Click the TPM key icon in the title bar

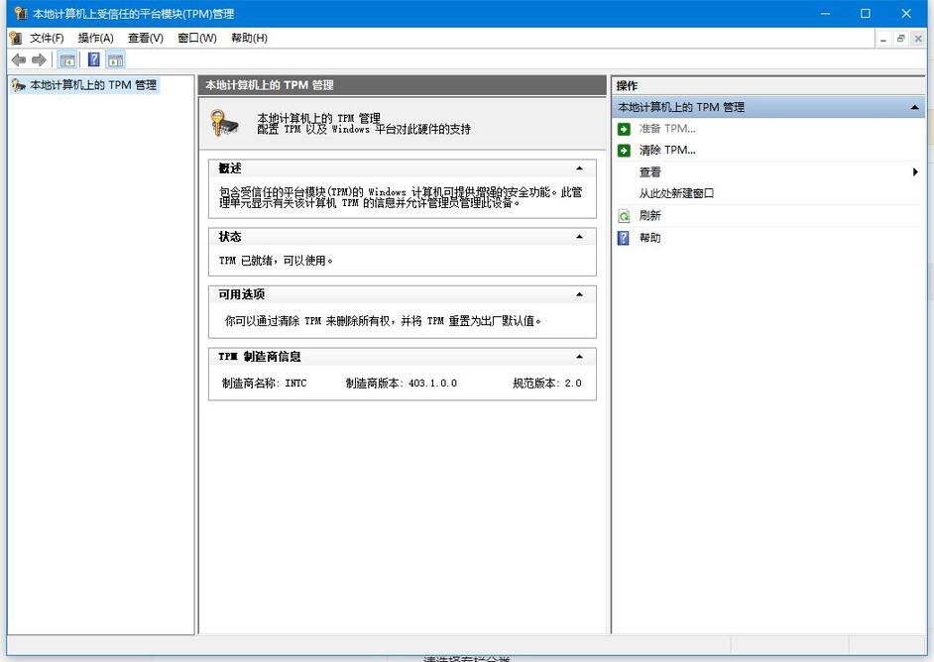pos(21,13)
